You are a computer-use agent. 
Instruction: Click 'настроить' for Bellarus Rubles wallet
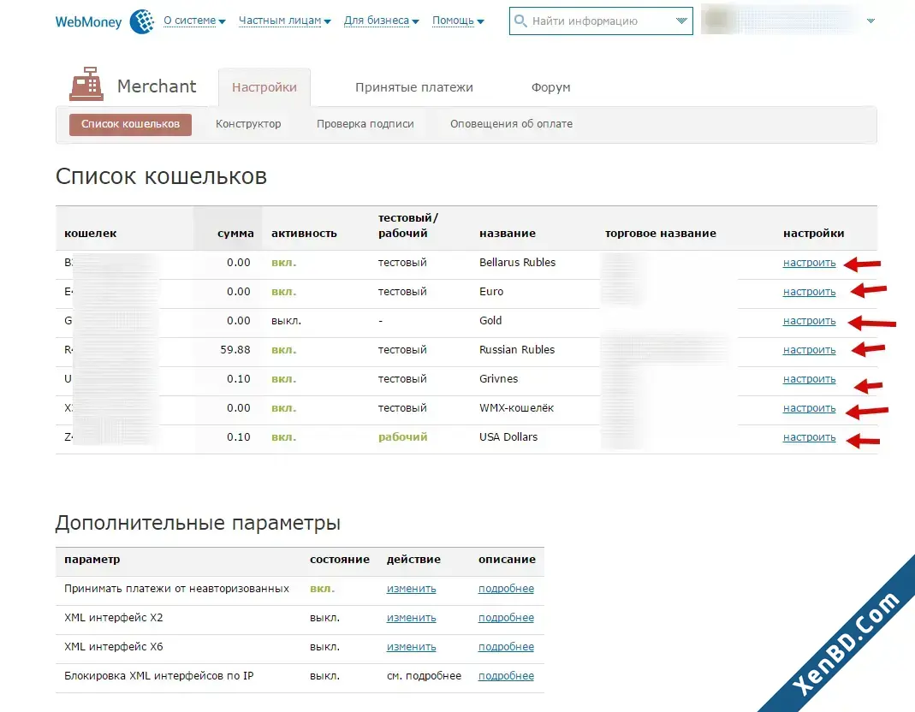point(809,264)
